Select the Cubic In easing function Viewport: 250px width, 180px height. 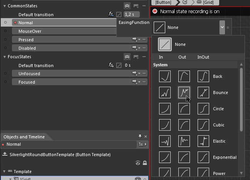click(x=165, y=125)
